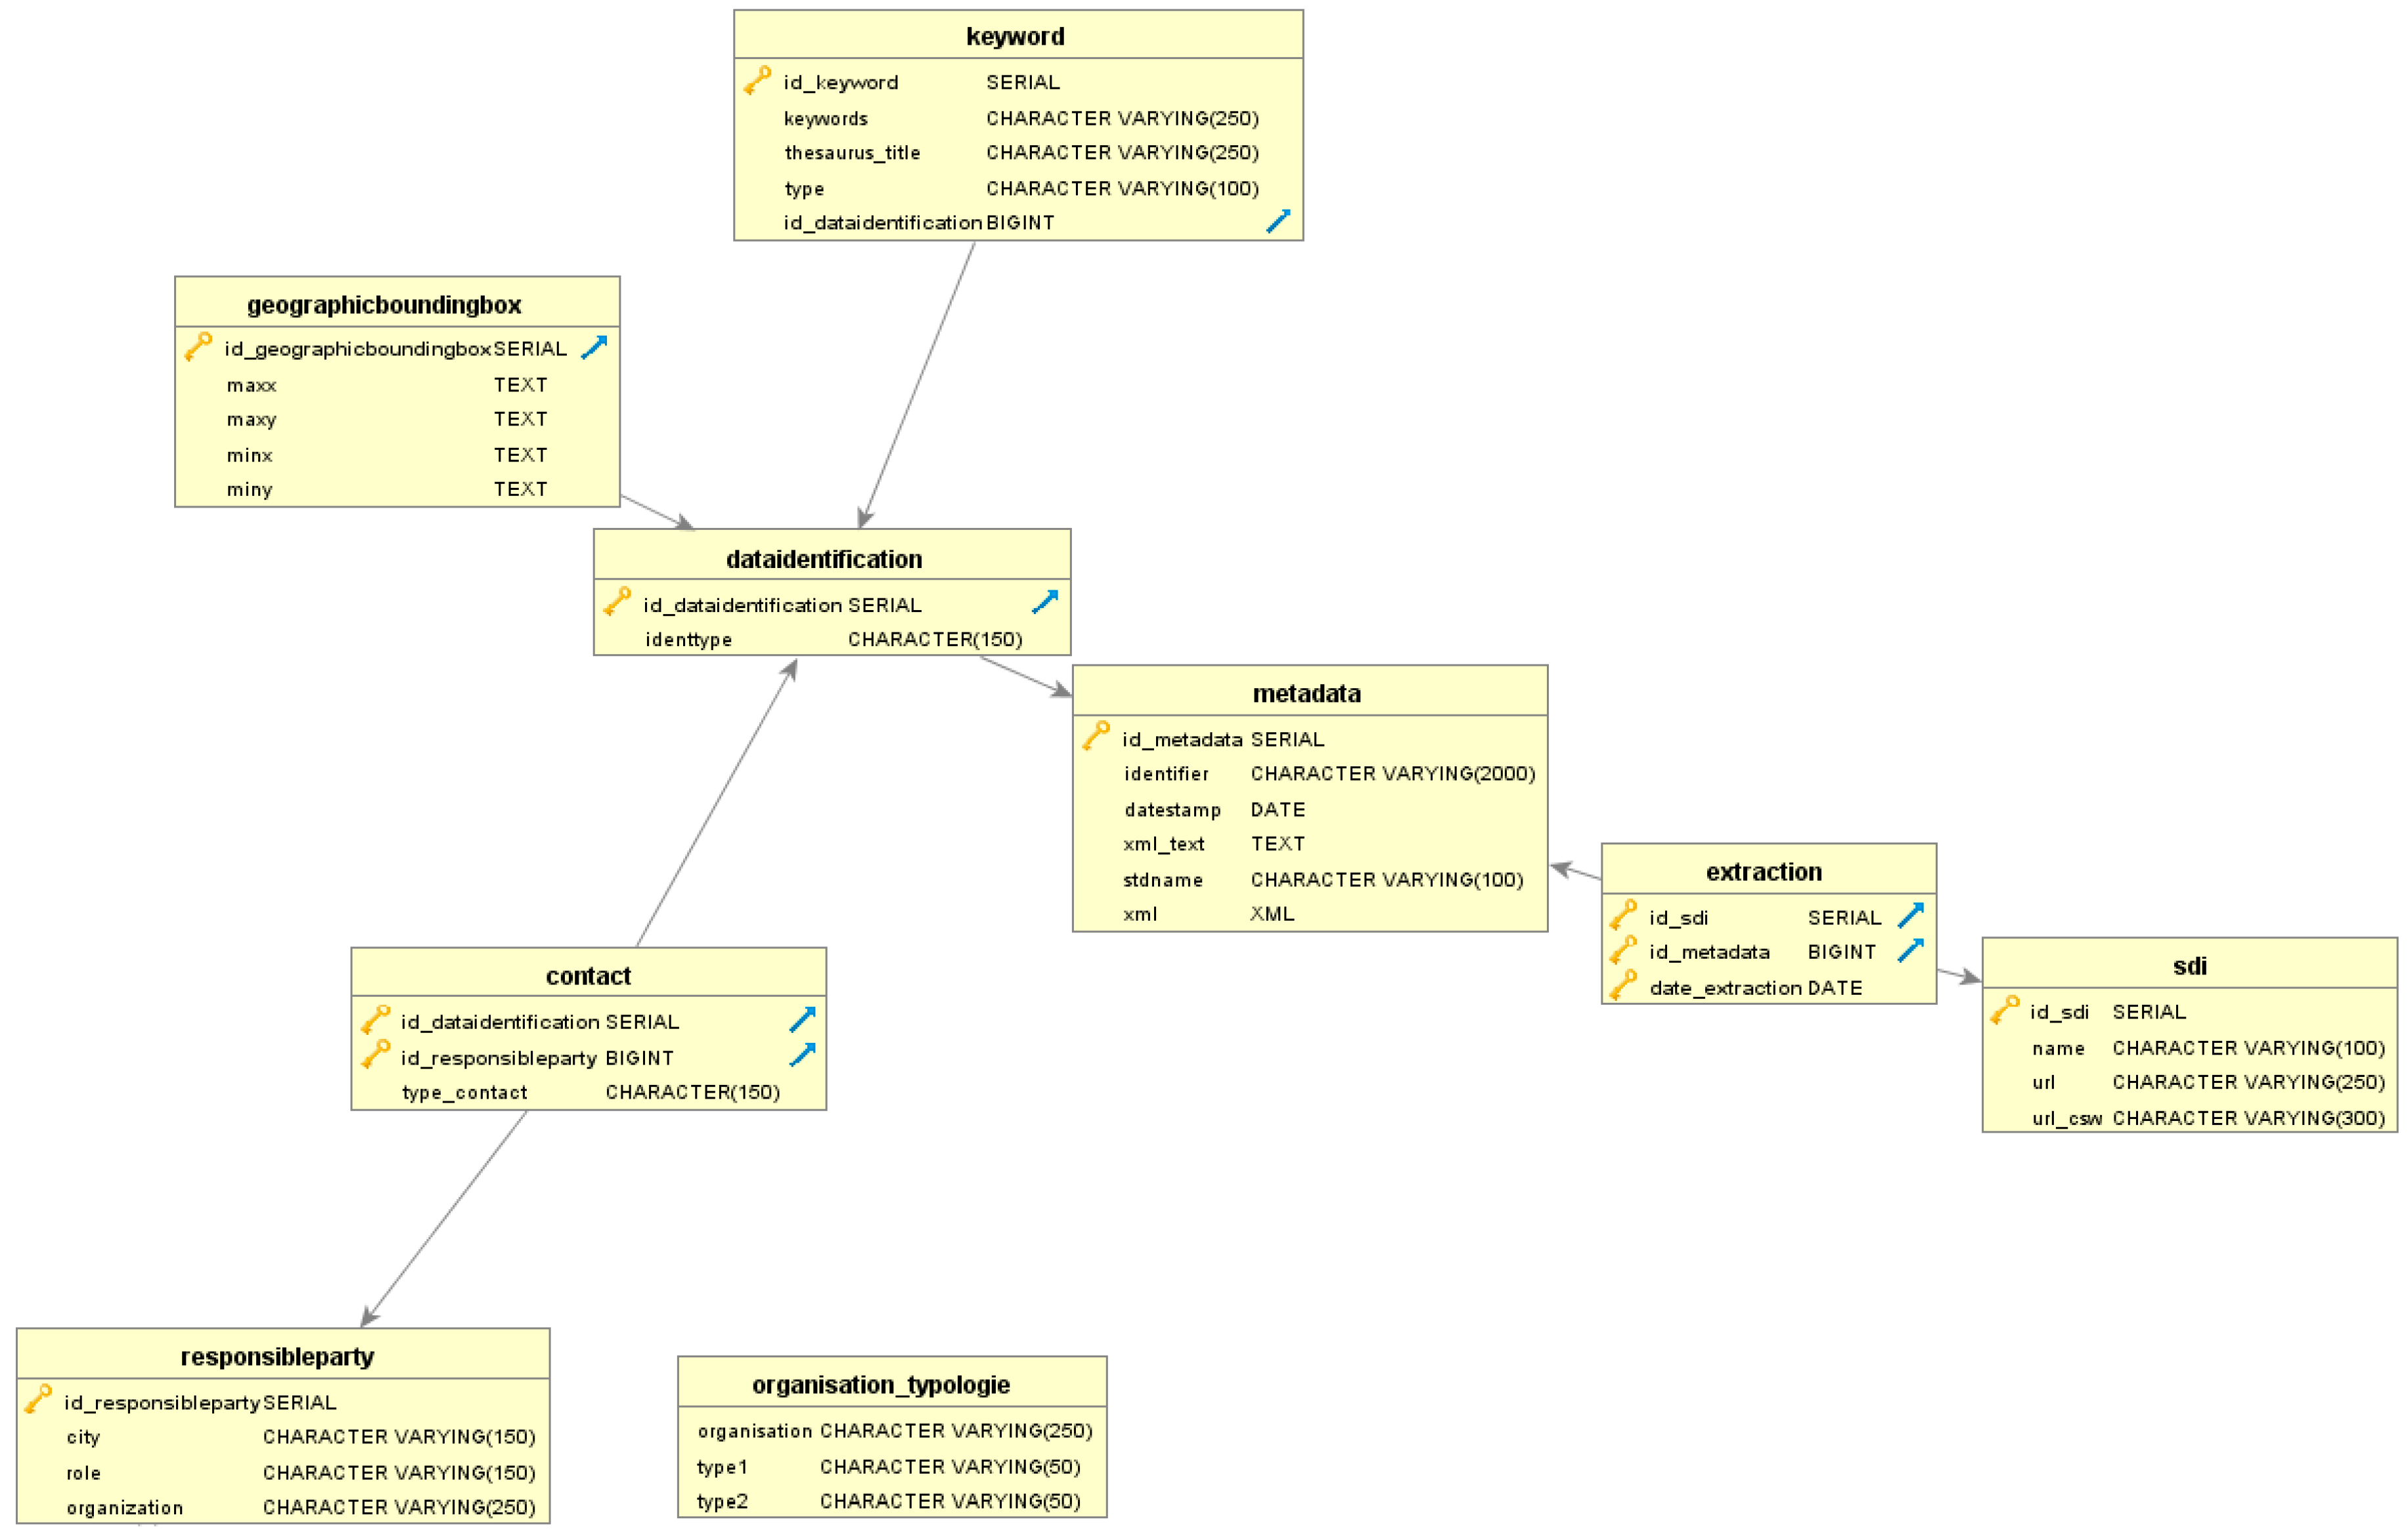Click the primary key icon beside id_keyword
The image size is (2408, 1536).
tap(757, 80)
